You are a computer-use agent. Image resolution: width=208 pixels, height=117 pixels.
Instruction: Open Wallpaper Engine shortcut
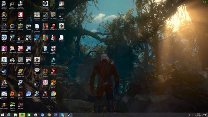point(4,61)
